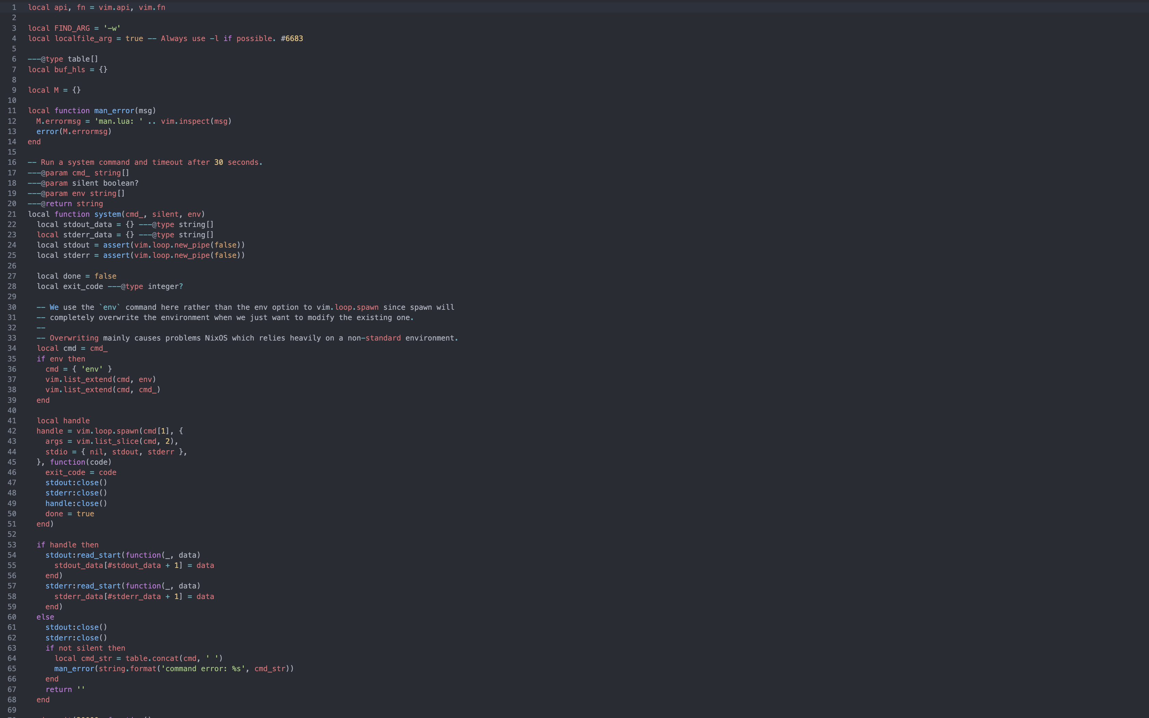This screenshot has height=718, width=1149.
Task: Click the system function name on line 21
Action: [x=107, y=214]
